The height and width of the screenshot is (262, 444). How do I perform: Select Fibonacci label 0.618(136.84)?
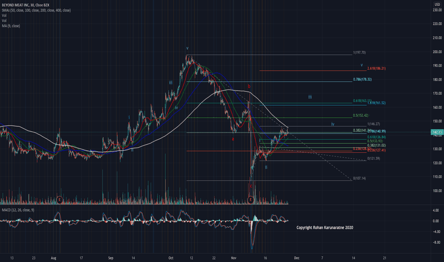(x=376, y=137)
